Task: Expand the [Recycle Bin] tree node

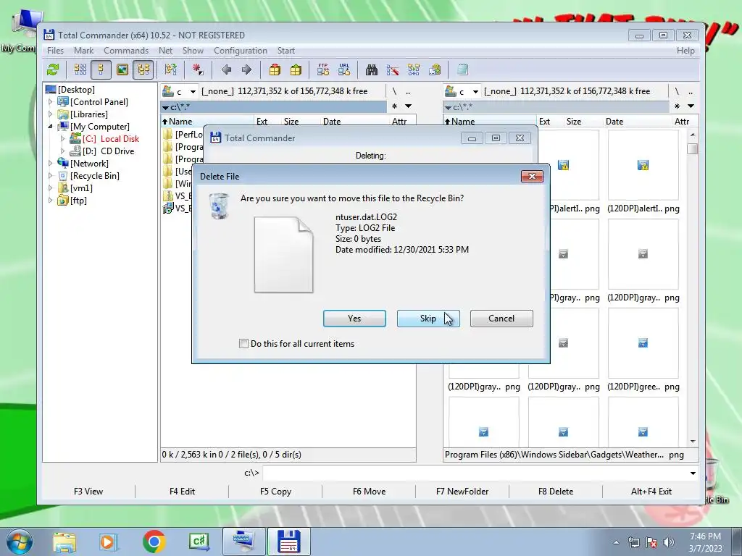Action: point(51,175)
